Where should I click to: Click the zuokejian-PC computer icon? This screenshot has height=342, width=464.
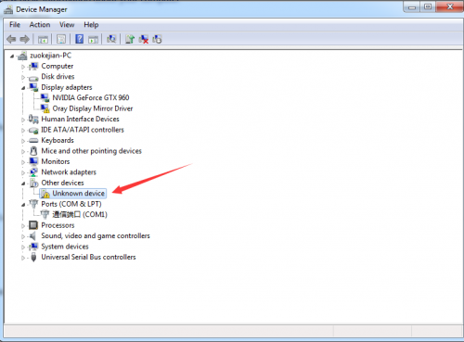[x=22, y=56]
